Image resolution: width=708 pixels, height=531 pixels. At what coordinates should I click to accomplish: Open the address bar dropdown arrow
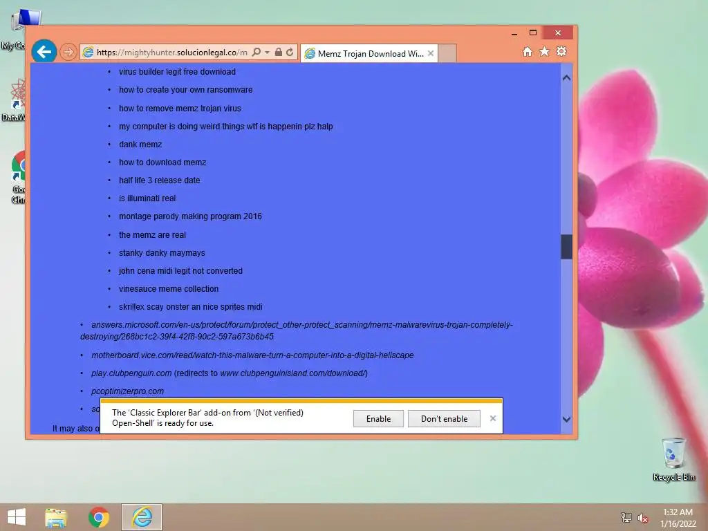click(x=267, y=53)
